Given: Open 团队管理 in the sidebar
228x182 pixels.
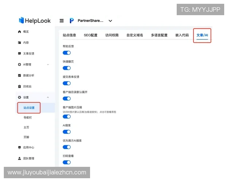Looking at the screenshot, I should (28, 158).
